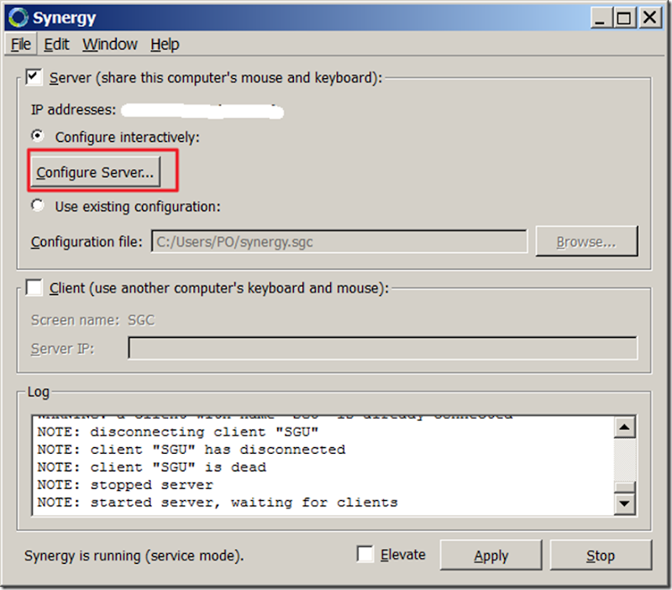Click the Configuration file path field
Screen dimensions: 672x590
[x=339, y=242]
